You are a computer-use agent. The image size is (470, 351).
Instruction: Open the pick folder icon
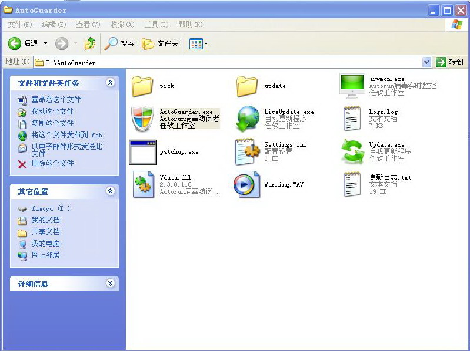point(142,86)
